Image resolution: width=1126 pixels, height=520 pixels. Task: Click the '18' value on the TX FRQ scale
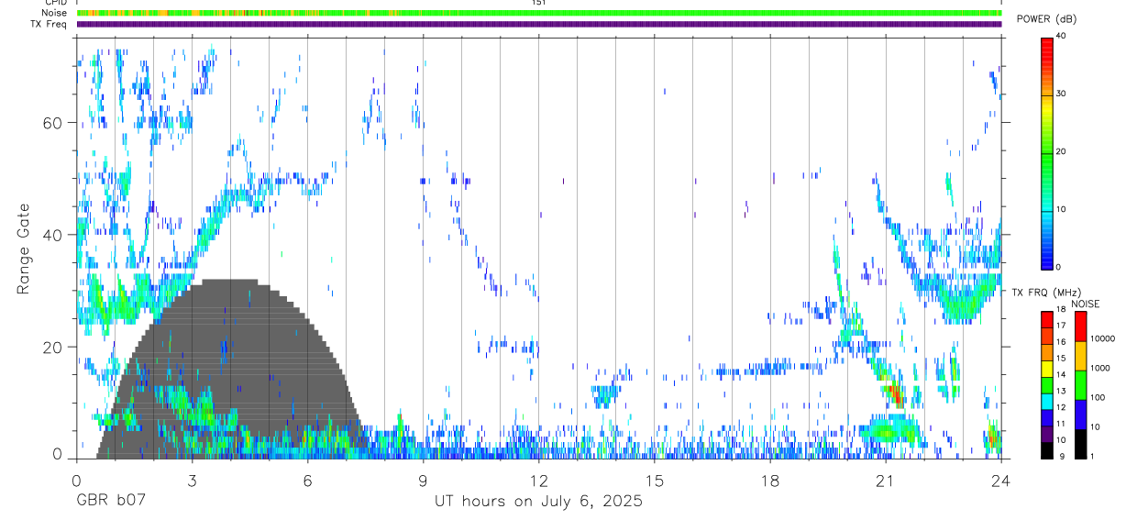pyautogui.click(x=1060, y=309)
